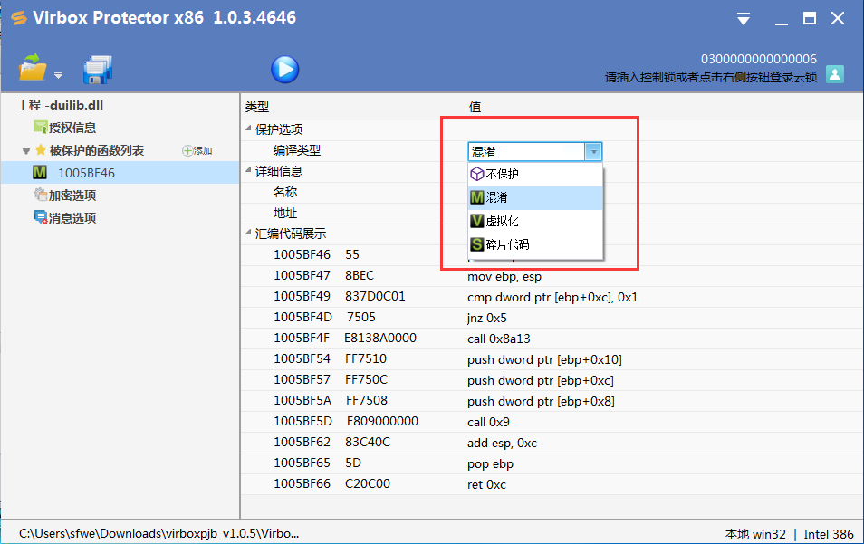The height and width of the screenshot is (544, 864).
Task: Click the gear icon beside 加密选项
Action: (40, 195)
